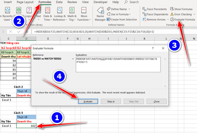The image size is (197, 133).
Task: Select column E header
Action: (x=48, y=39)
